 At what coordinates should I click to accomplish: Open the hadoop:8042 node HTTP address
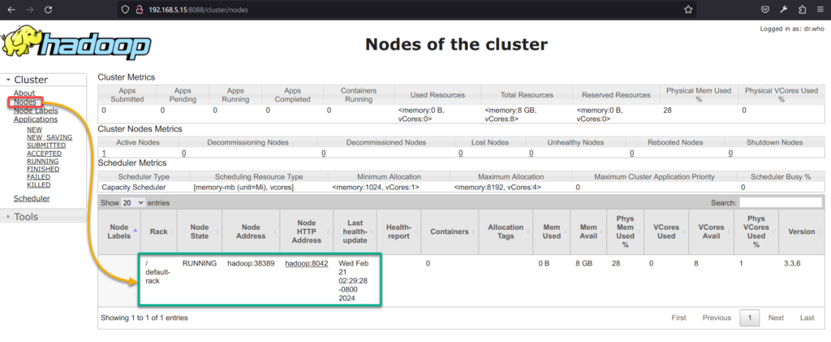point(306,264)
